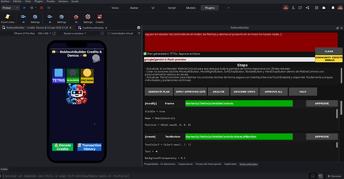Switch to the Inicio ribbon tab
344x179 pixels.
(x=115, y=8)
